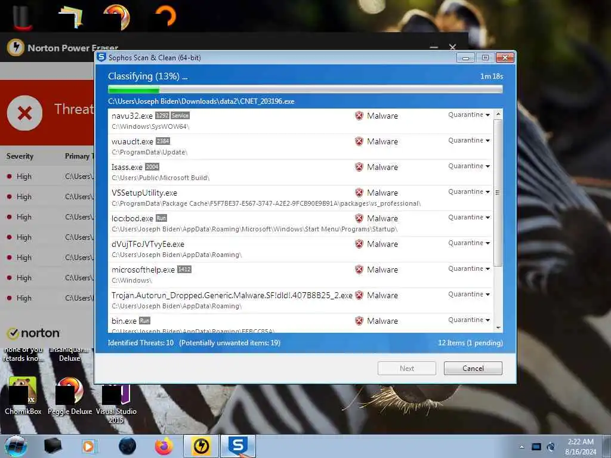
Task: Open dark sphere app on taskbar
Action: pyautogui.click(x=128, y=446)
